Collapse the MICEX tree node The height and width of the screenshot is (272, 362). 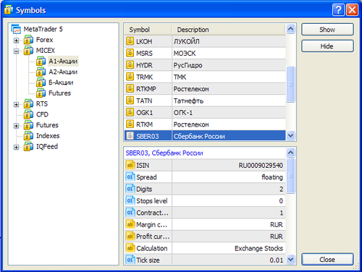(16, 51)
